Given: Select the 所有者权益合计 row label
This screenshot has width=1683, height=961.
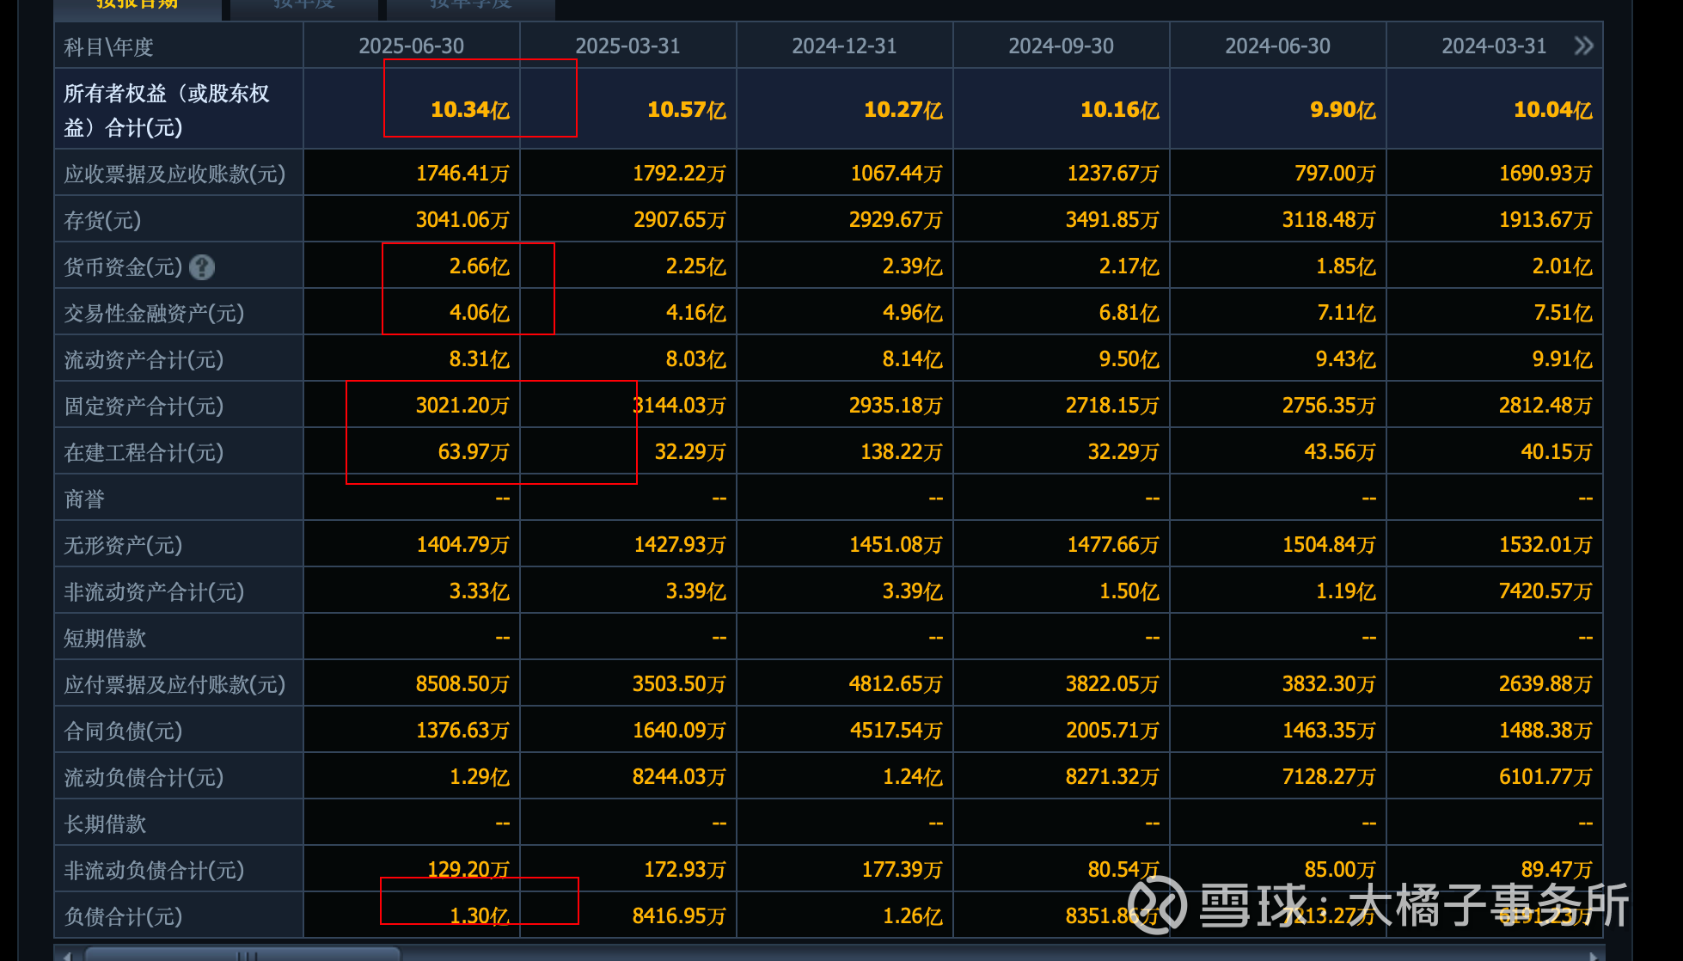Looking at the screenshot, I should tap(167, 110).
